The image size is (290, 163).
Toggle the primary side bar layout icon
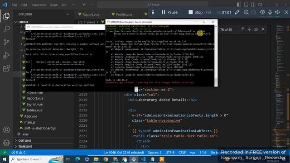point(239,5)
